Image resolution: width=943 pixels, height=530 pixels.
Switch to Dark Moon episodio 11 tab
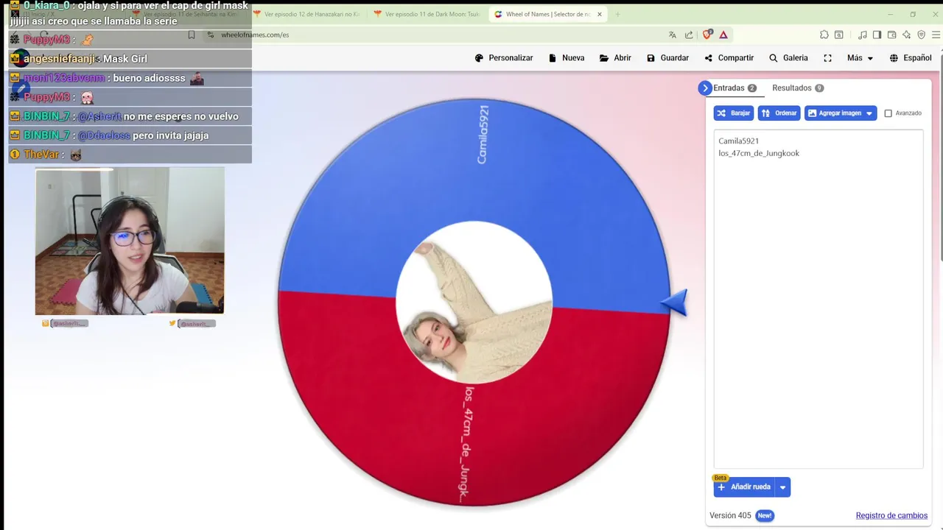pos(427,14)
